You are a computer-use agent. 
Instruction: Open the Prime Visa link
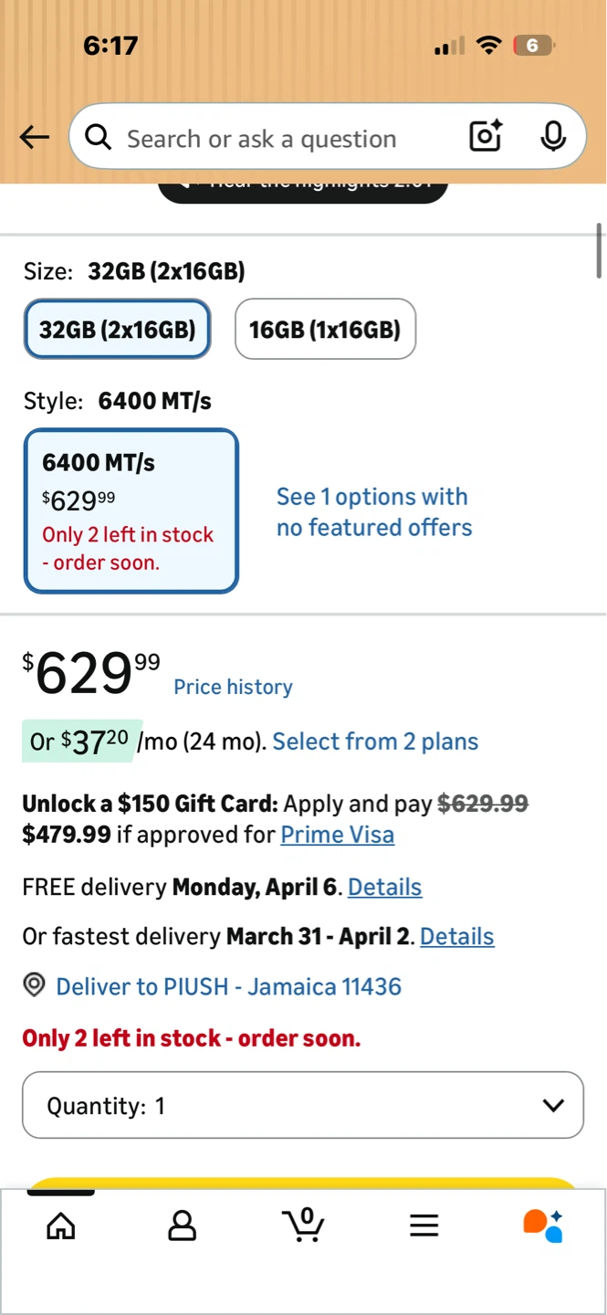(x=338, y=835)
